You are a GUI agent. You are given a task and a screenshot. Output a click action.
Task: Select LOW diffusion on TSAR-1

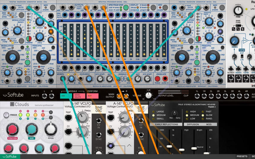tap(187, 119)
